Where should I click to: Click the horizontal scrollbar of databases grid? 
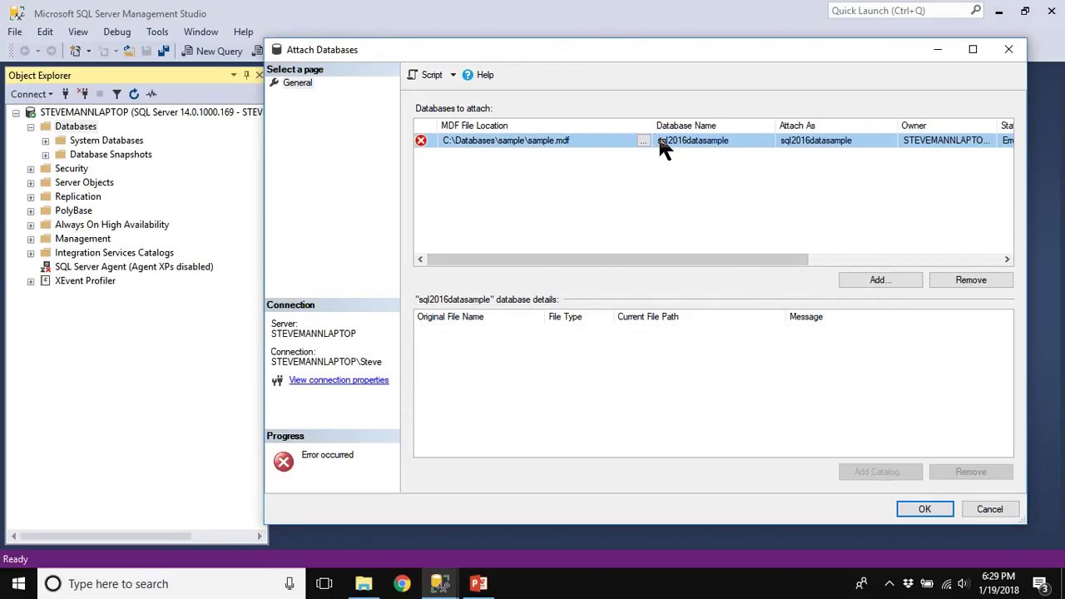pyautogui.click(x=617, y=260)
